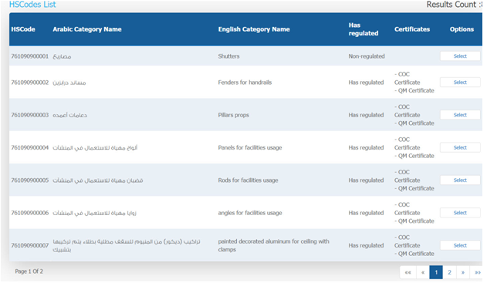Click certificates cell in angles row
487x283 pixels.
click(414, 213)
